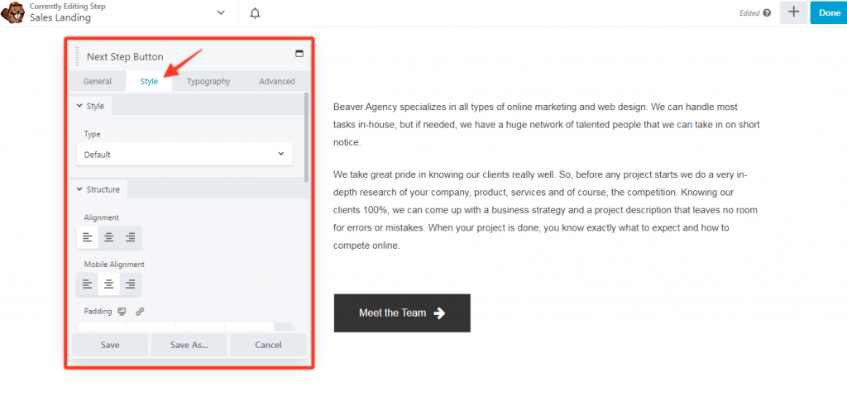The image size is (847, 396).
Task: Maximize the Next Step Button panel
Action: tap(299, 54)
